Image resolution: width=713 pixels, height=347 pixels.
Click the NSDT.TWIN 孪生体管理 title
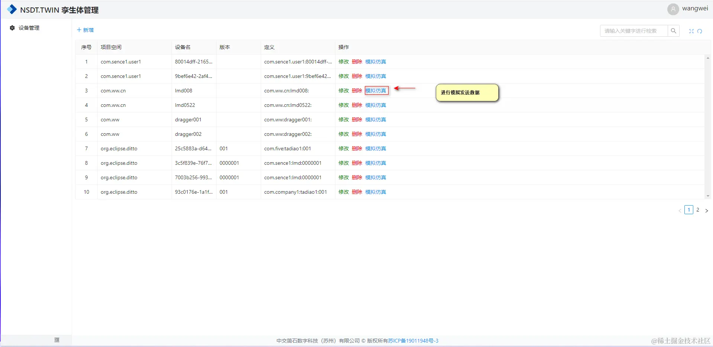pyautogui.click(x=59, y=10)
